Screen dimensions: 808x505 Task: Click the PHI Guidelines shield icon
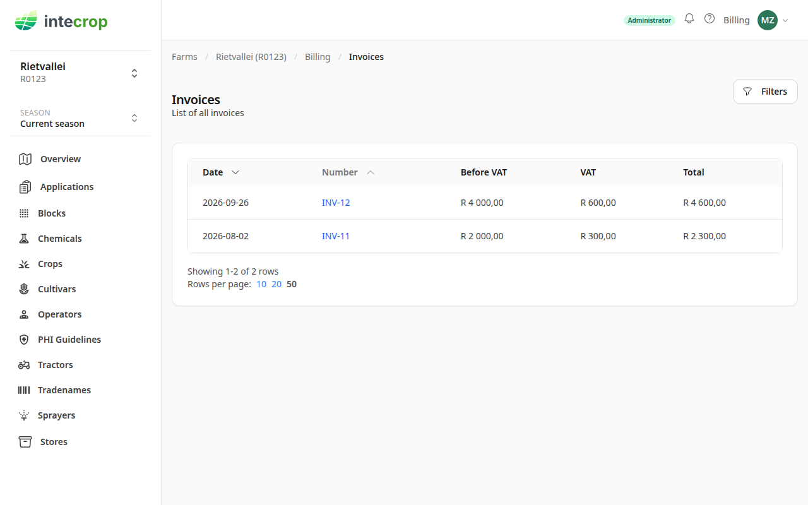24,340
